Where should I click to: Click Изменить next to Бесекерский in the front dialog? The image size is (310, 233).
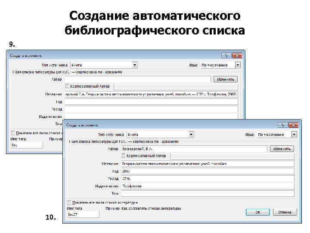282,149
